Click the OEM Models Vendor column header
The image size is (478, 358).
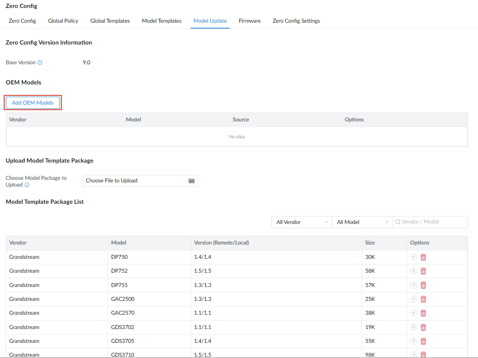pyautogui.click(x=64, y=119)
